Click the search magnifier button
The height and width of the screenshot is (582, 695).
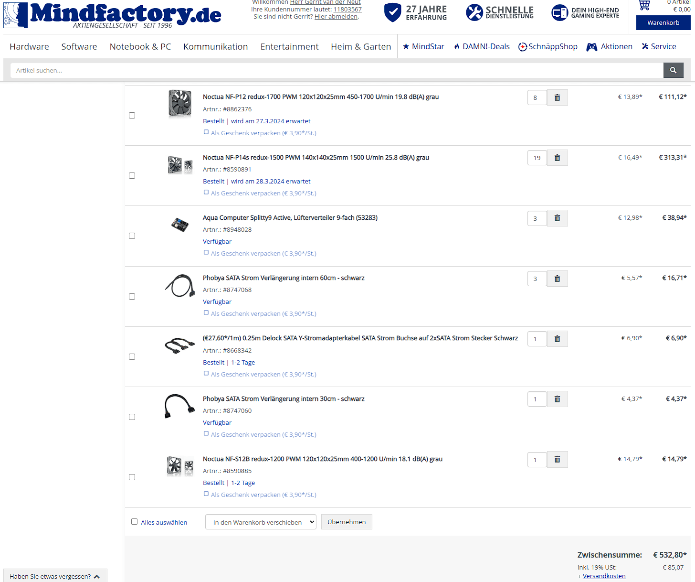point(673,70)
